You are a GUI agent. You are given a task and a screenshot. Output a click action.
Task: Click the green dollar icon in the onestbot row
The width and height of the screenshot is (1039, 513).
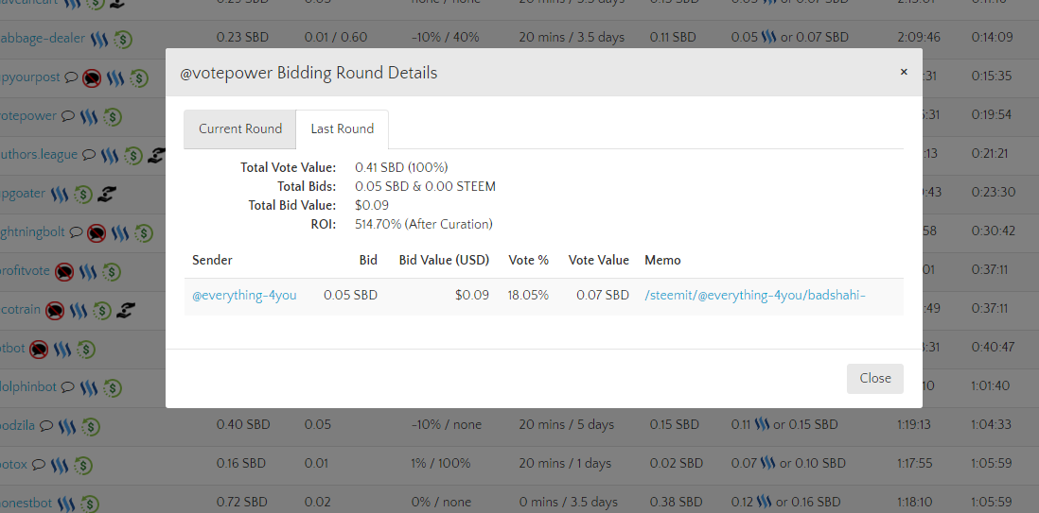(89, 504)
